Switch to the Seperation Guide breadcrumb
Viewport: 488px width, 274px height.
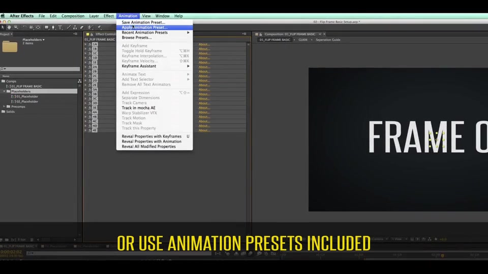pyautogui.click(x=328, y=40)
